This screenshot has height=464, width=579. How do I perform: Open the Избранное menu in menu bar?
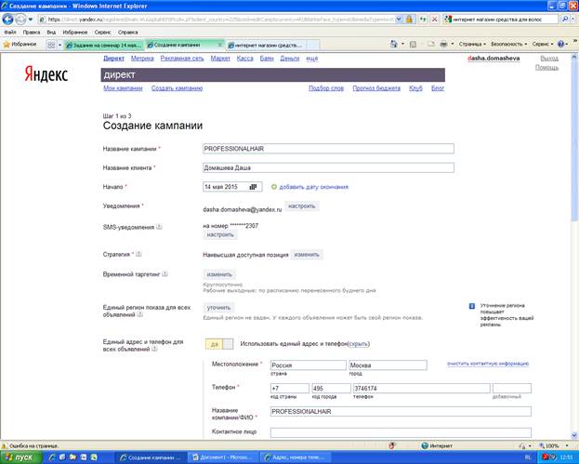75,33
